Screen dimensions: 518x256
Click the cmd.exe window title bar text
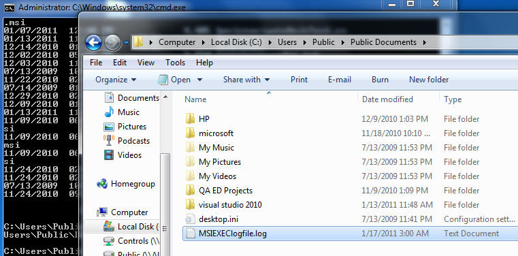point(102,7)
